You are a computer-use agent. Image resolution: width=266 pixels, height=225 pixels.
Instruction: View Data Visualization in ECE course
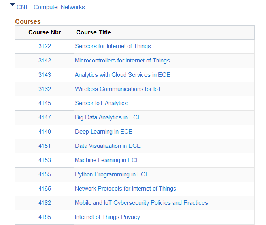pyautogui.click(x=108, y=146)
